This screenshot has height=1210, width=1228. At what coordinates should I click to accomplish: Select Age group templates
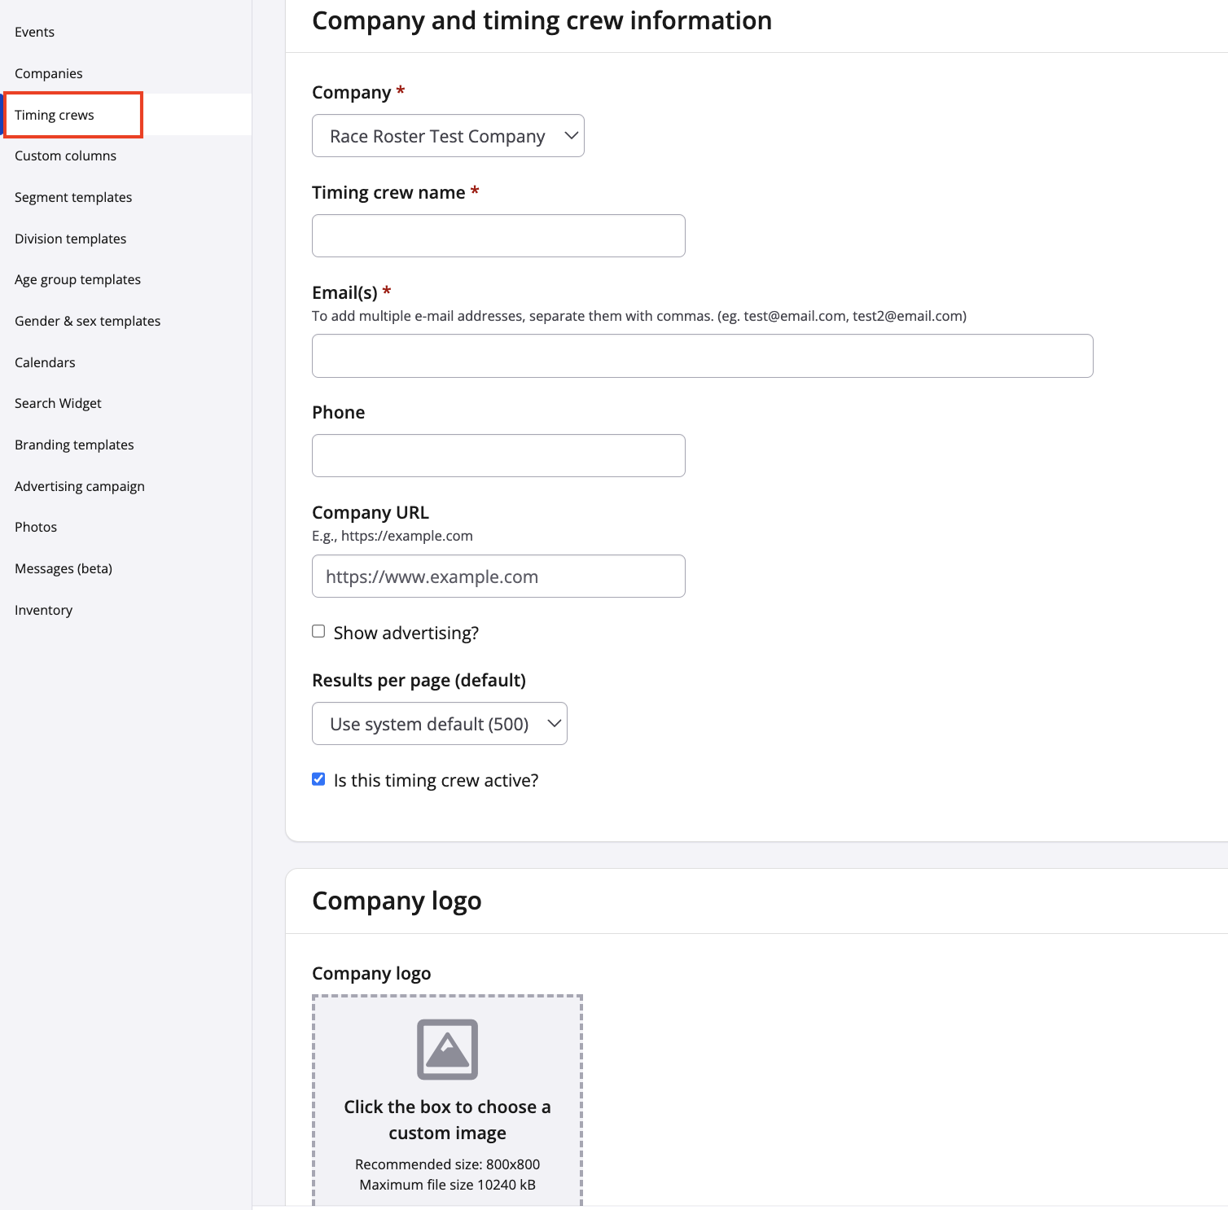click(x=77, y=279)
